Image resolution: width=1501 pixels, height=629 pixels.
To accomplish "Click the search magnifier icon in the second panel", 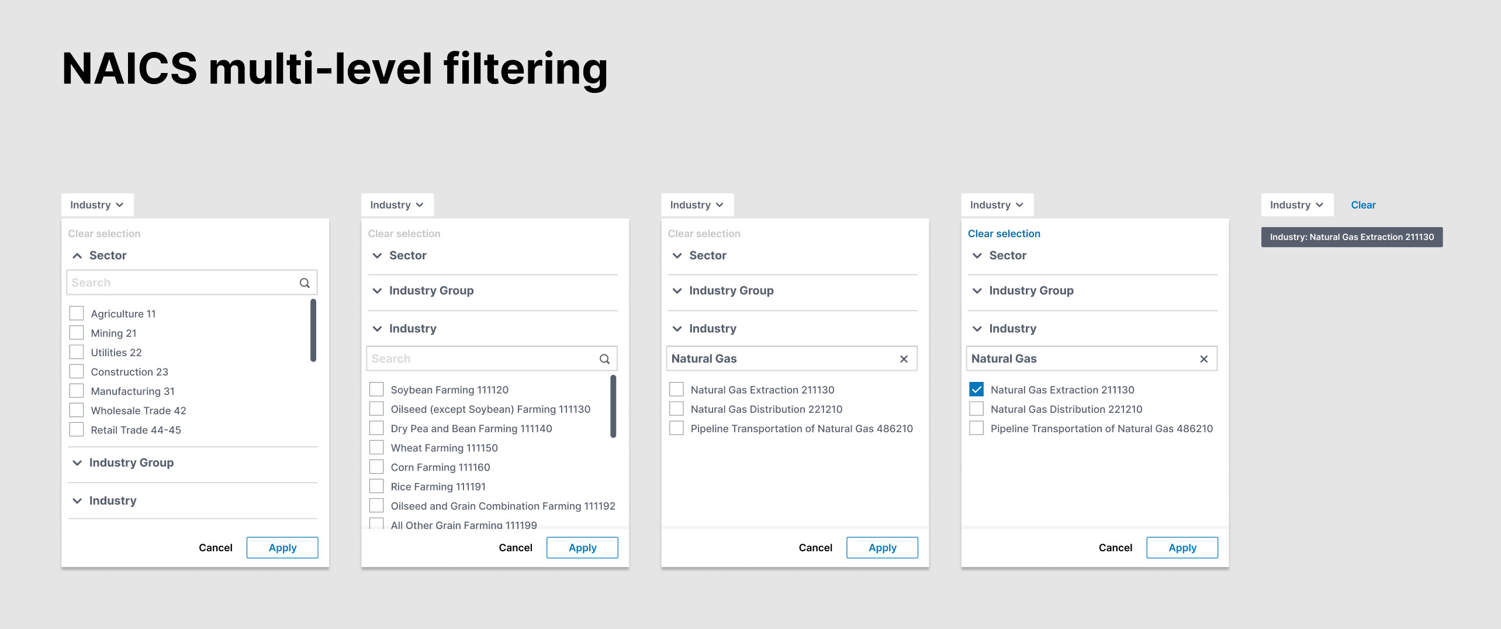I will click(x=604, y=359).
